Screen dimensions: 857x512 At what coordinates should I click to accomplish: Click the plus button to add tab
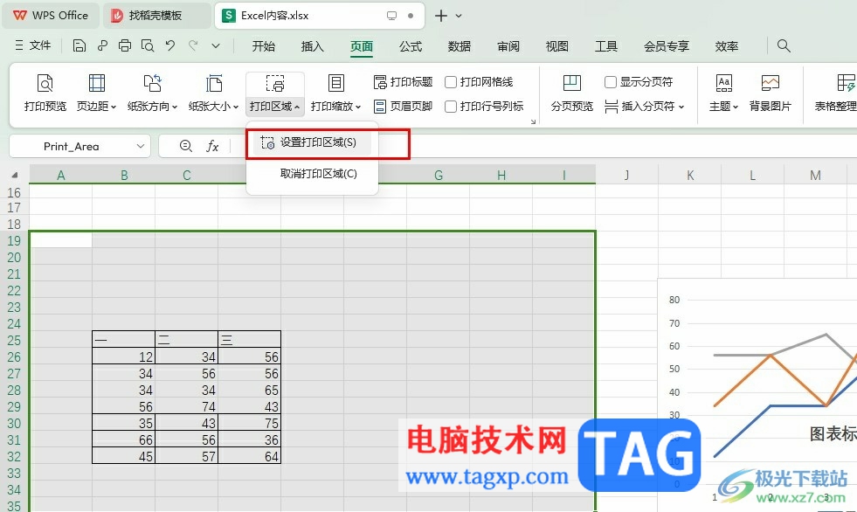[440, 16]
